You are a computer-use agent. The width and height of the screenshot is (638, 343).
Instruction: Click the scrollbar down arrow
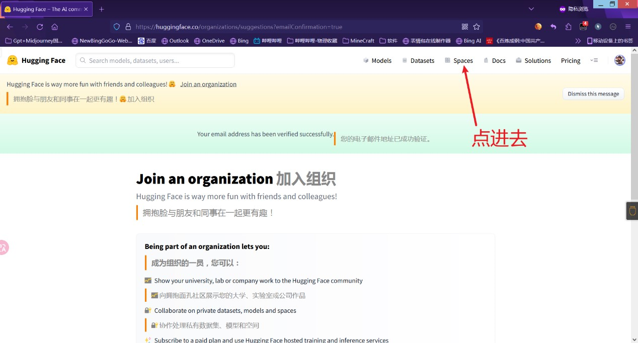click(x=634, y=339)
